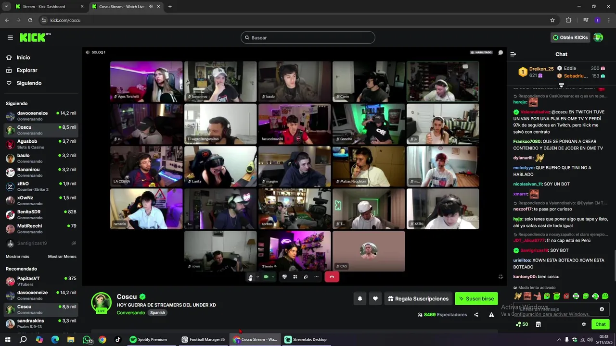This screenshot has width=616, height=346.
Task: Collapse list with Mostrar Menos
Action: [62, 257]
